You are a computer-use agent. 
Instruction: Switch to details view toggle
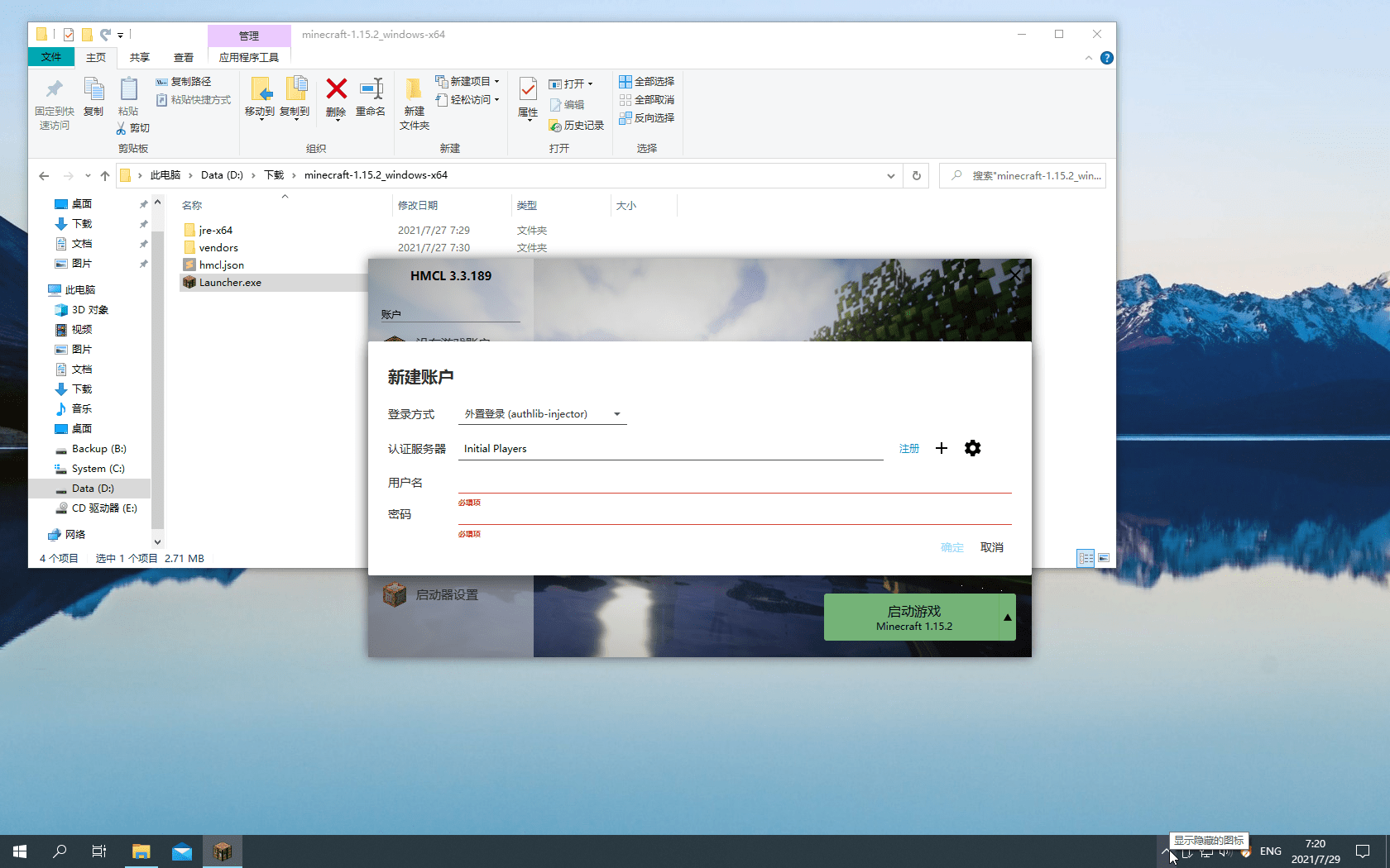tap(1086, 558)
